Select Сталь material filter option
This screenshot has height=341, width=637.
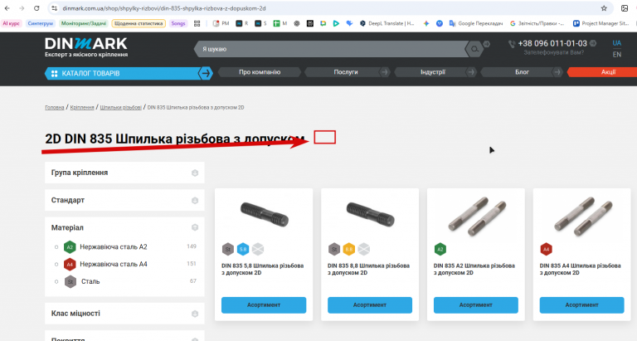(x=90, y=281)
